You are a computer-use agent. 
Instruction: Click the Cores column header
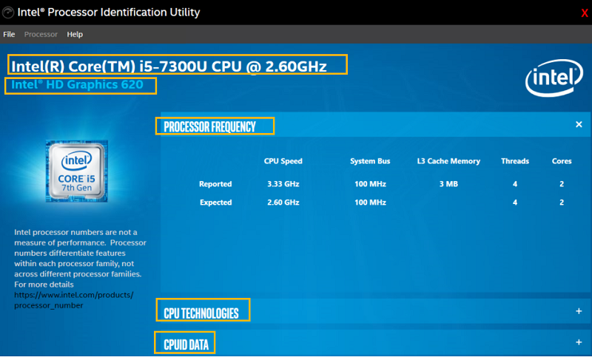pyautogui.click(x=562, y=161)
